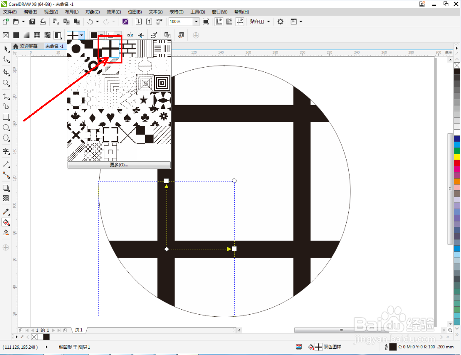
Task: Expand the zoom level dropdown
Action: tap(196, 21)
